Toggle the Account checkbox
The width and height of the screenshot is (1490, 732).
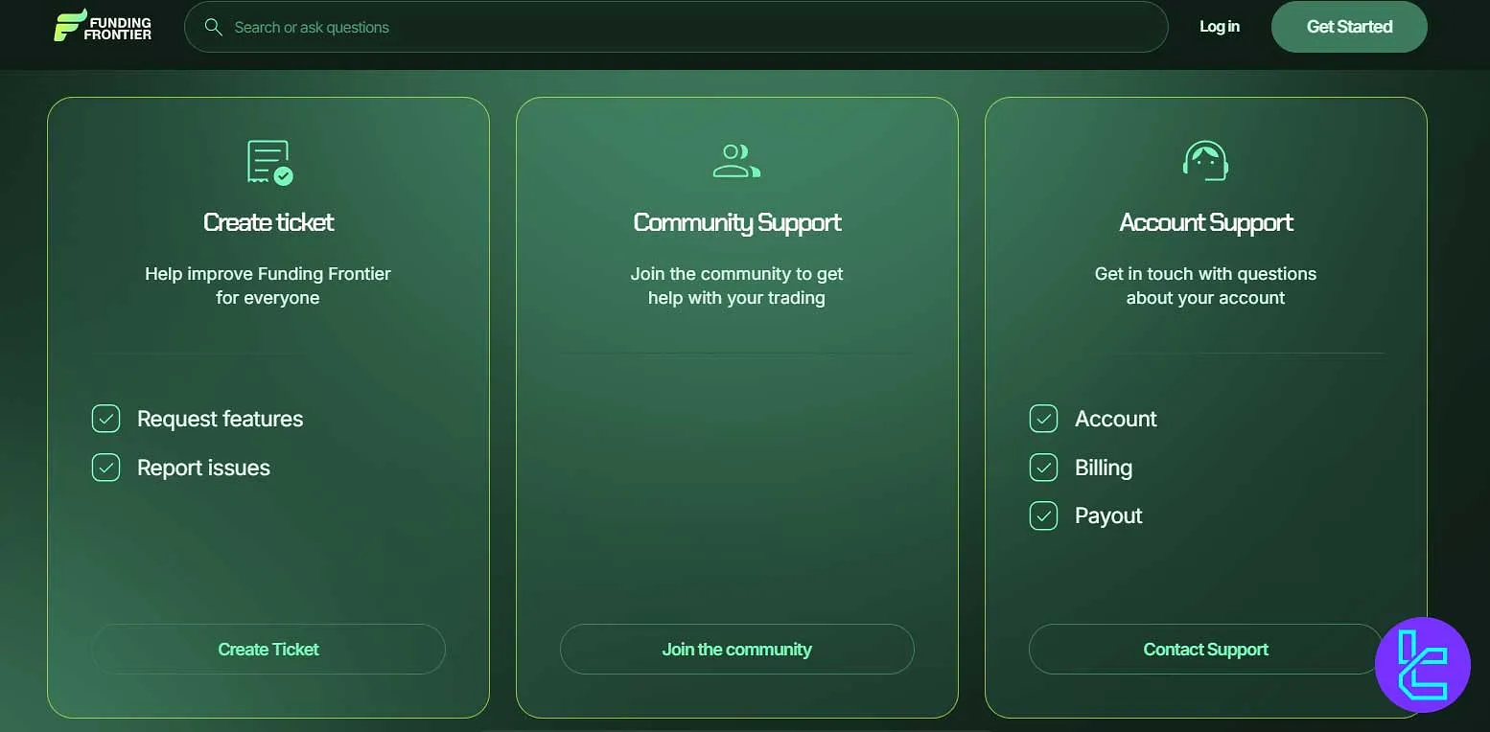point(1043,419)
